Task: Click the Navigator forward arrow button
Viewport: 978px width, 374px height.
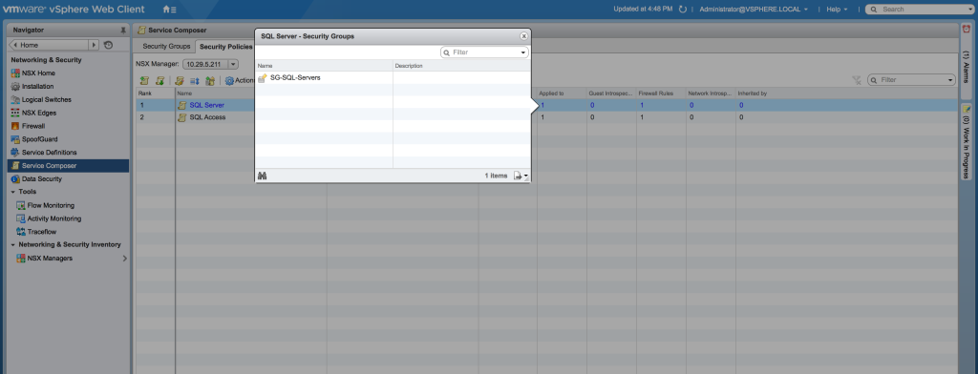Action: (95, 45)
